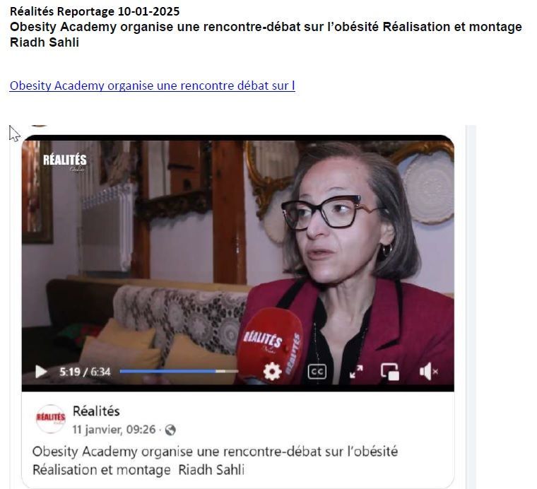The height and width of the screenshot is (489, 537).
Task: Click the 5:19 elapsed time display
Action: (x=70, y=372)
